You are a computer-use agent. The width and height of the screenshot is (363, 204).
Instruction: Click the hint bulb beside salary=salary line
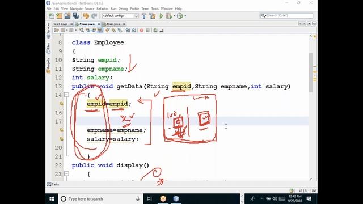[x=61, y=139]
